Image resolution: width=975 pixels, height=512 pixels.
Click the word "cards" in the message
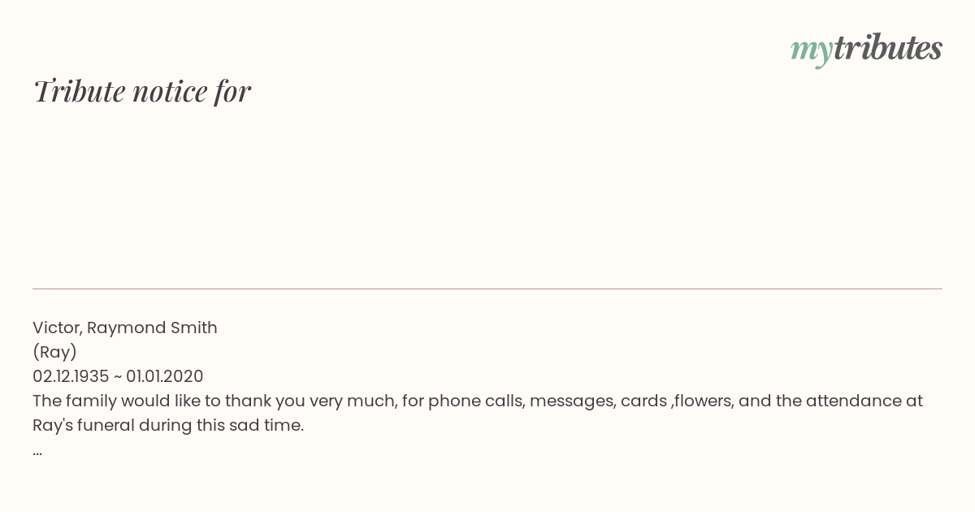click(643, 401)
